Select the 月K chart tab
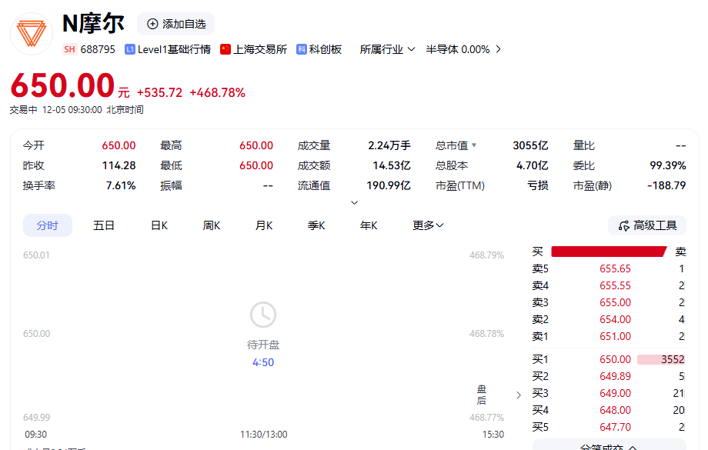This screenshot has height=450, width=708. coord(264,225)
